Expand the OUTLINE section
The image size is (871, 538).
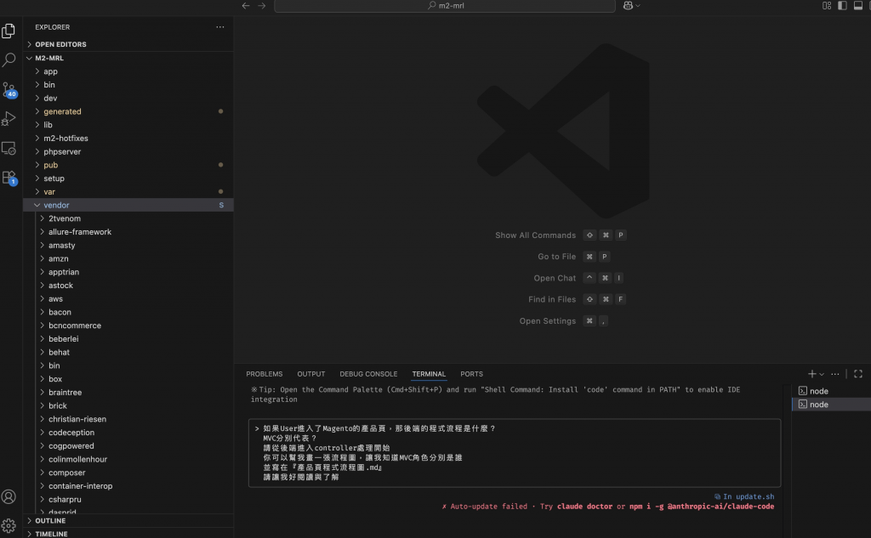point(128,521)
